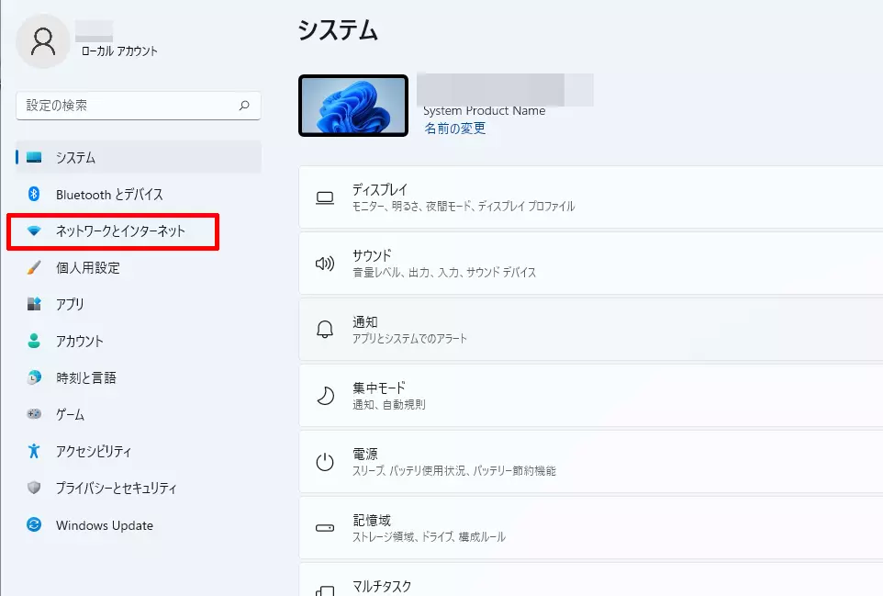Click the 個人用設定 paintbrush icon
The image size is (883, 596).
pos(34,267)
